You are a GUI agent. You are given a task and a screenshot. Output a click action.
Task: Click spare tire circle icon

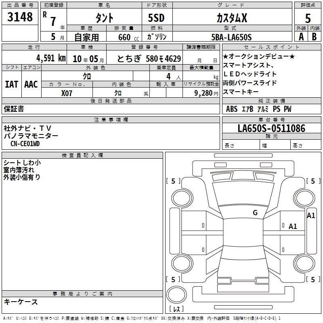pyautogui.click(x=176, y=295)
